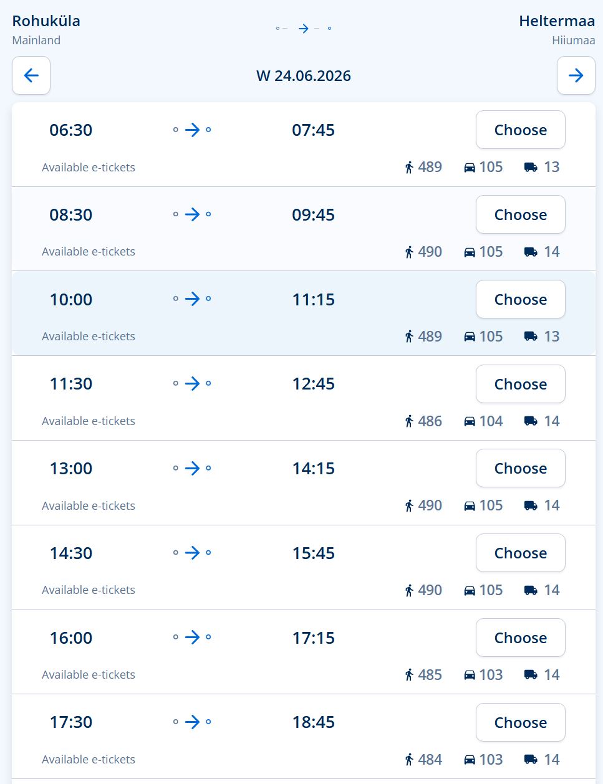Screen dimensions: 603x784
Task: Click passenger icon on 06:30 departure
Action: (x=409, y=168)
